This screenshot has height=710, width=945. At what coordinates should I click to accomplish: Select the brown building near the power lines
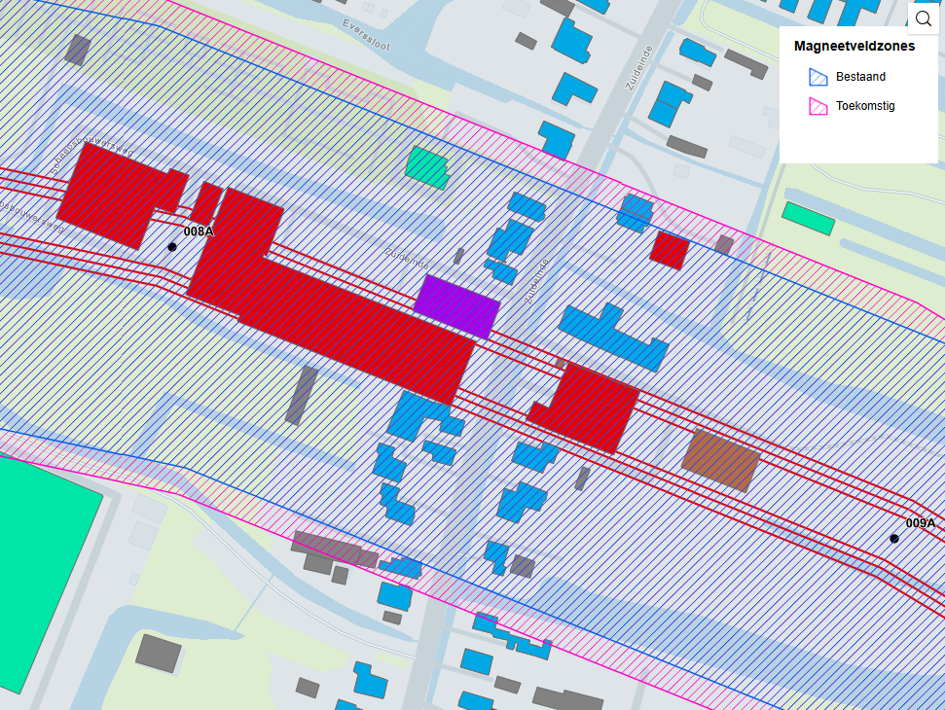click(720, 460)
